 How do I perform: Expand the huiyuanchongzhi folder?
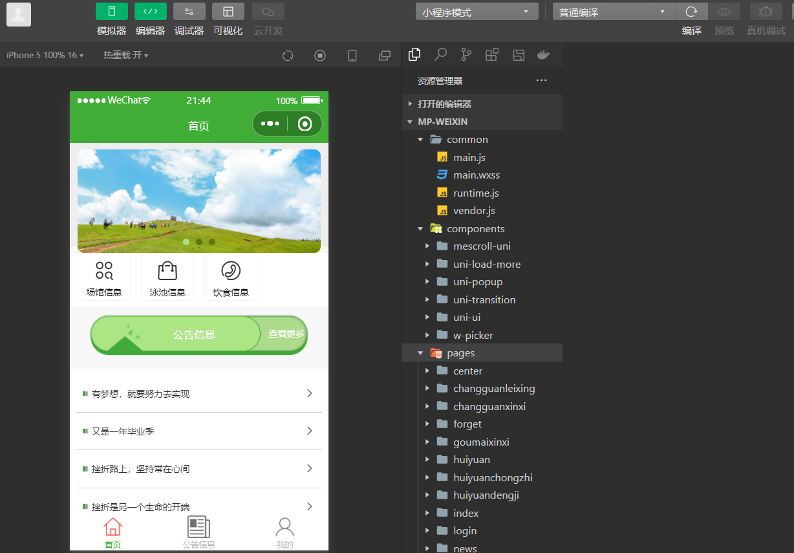[482, 477]
